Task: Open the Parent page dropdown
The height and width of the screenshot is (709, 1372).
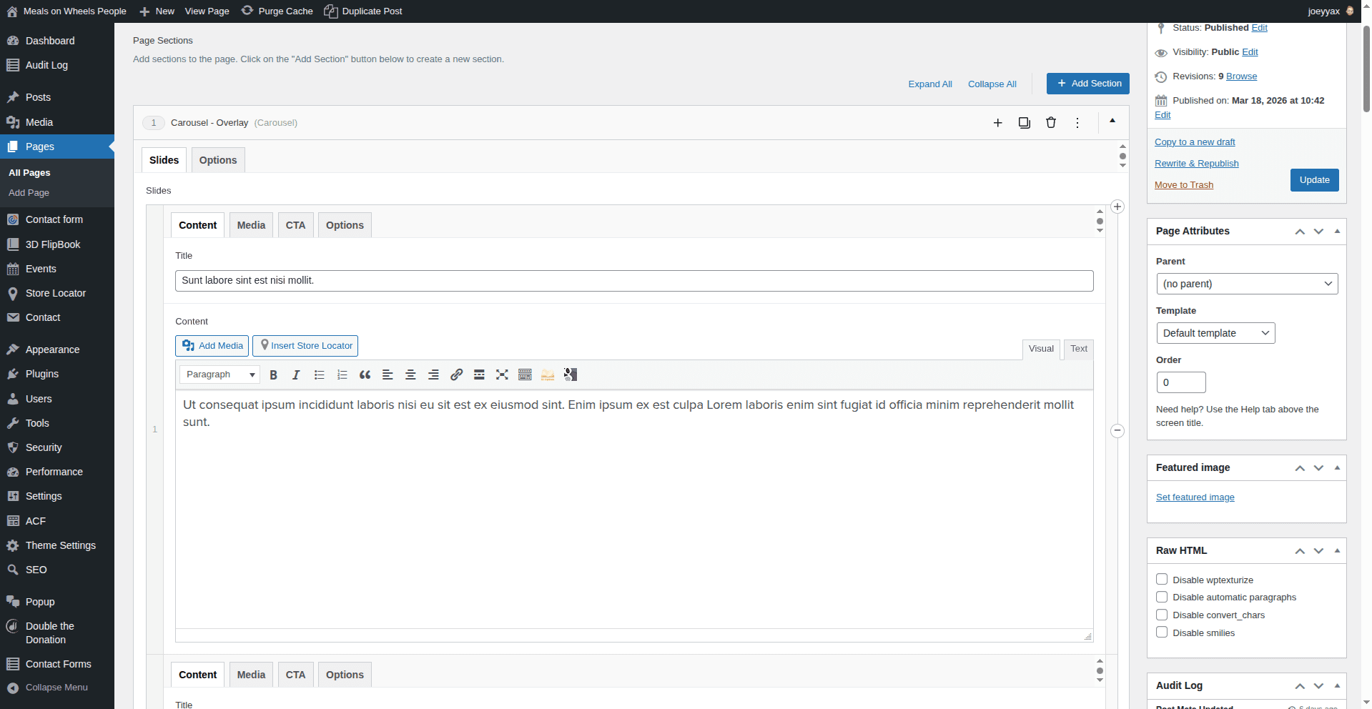Action: click(x=1247, y=284)
